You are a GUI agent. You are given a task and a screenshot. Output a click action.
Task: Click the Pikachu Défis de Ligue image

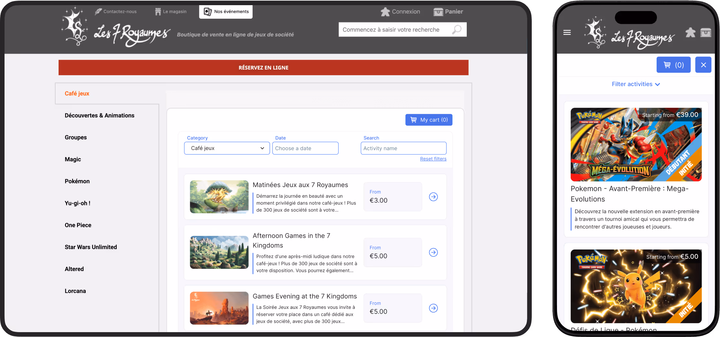(x=636, y=286)
